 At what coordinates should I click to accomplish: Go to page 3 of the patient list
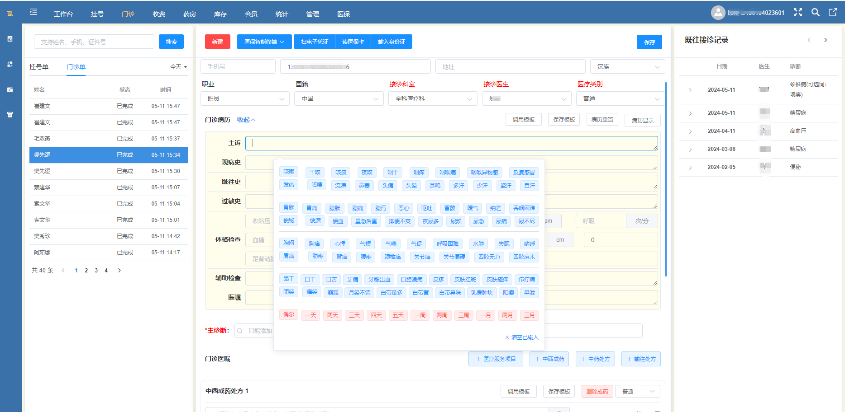96,270
